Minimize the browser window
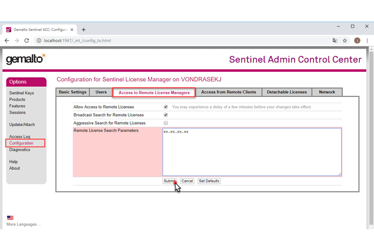Viewport: 374px width, 251px height. point(338,27)
